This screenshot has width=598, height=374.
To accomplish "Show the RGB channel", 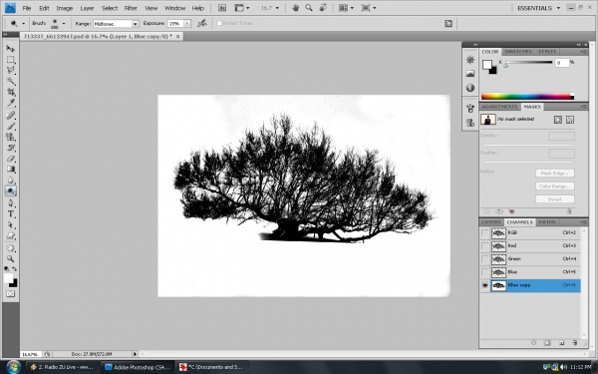I will (485, 233).
